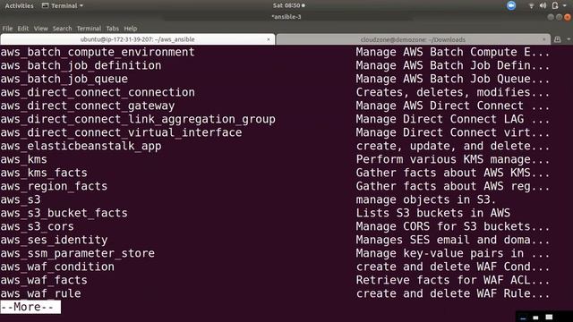573x322 pixels.
Task: Maximize the ansible-3 terminal window
Action: coord(559,17)
